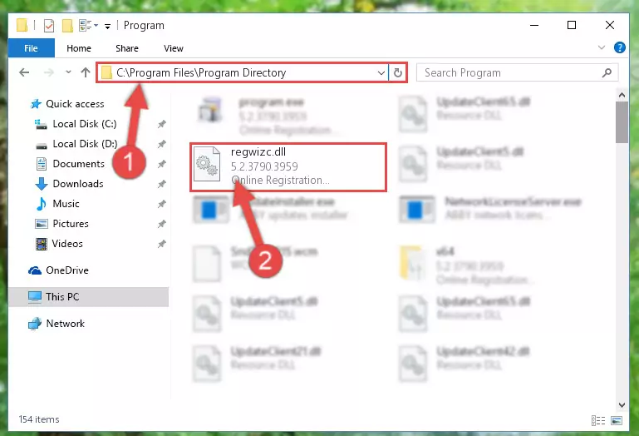Open Music in the sidebar
Image resolution: width=639 pixels, height=436 pixels.
[57, 204]
